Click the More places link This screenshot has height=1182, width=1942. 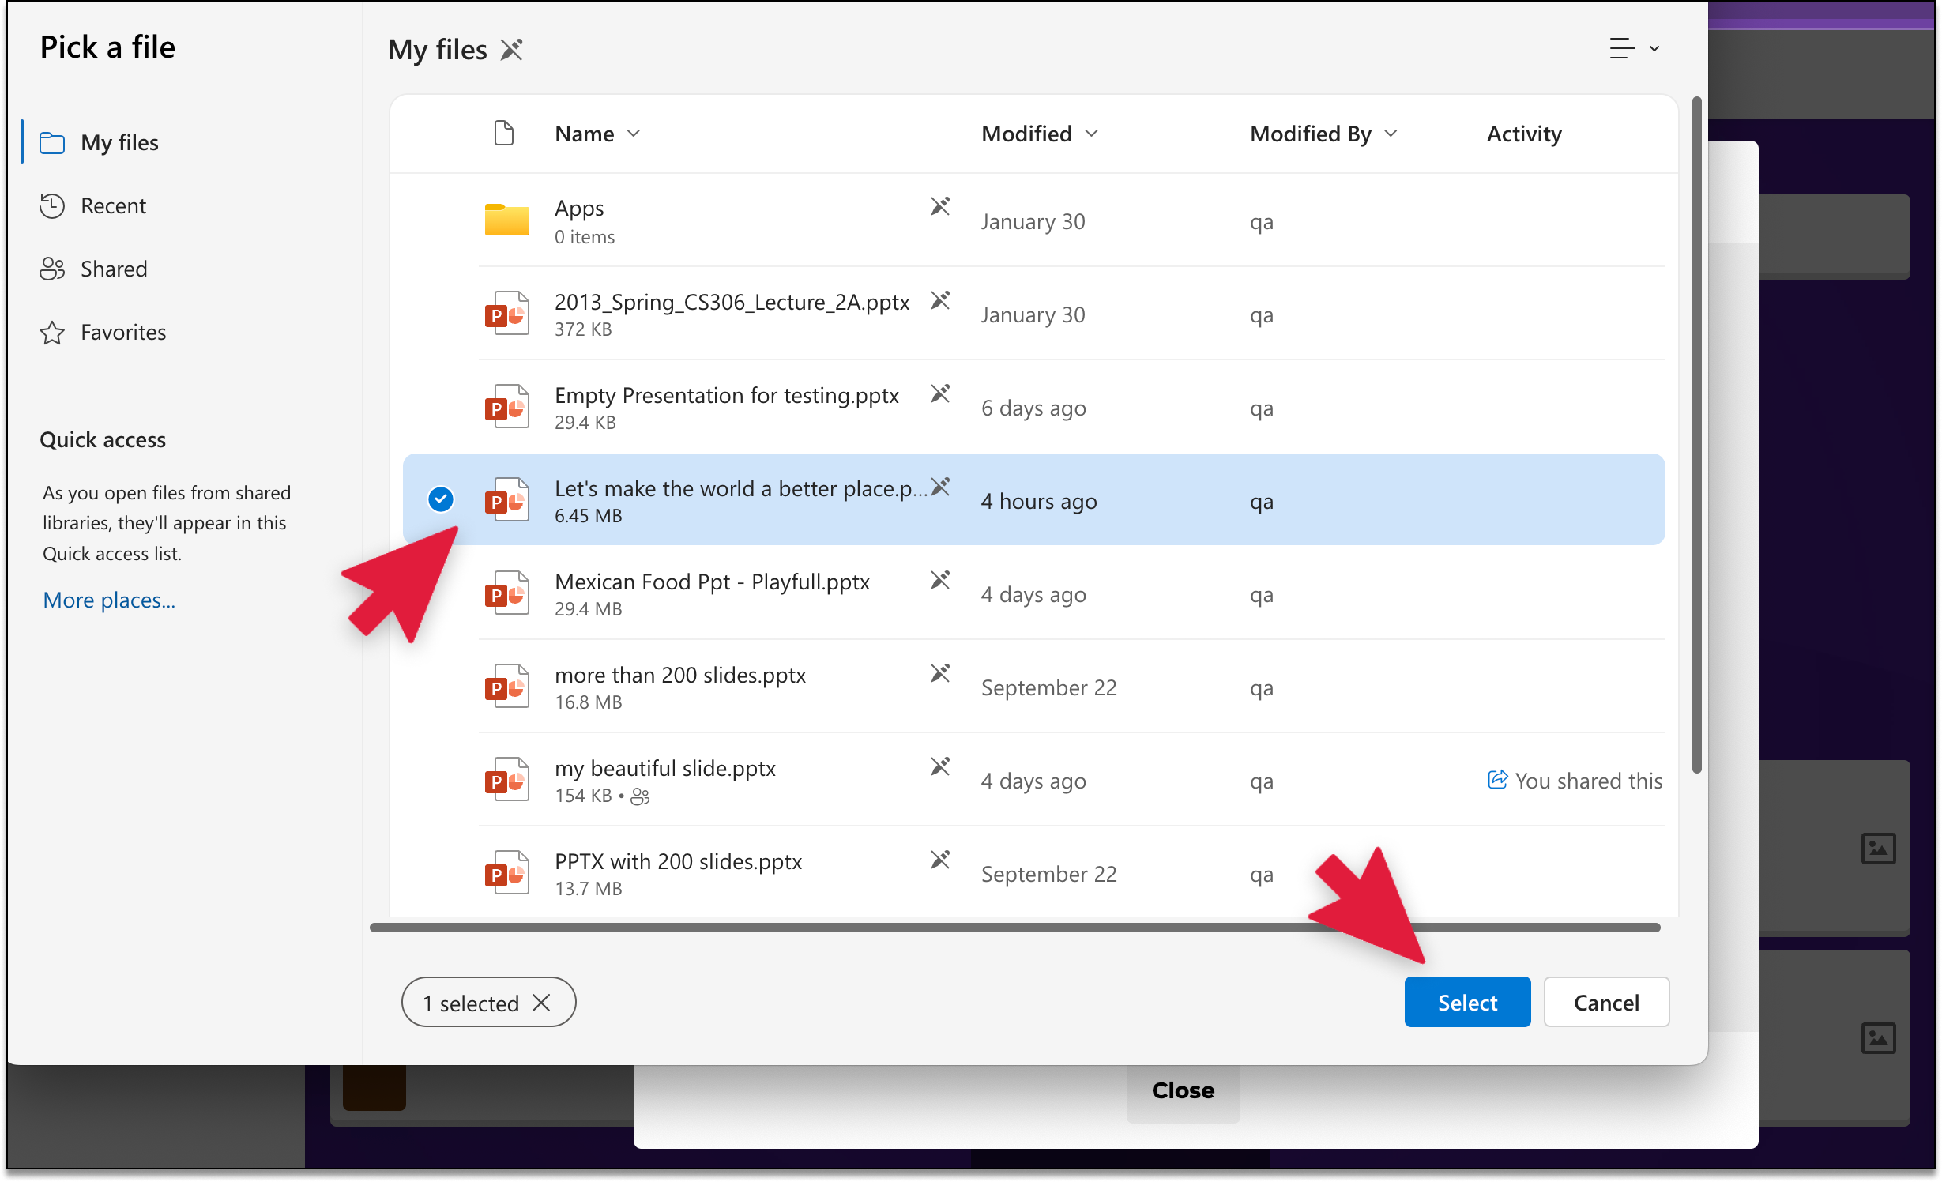click(109, 600)
